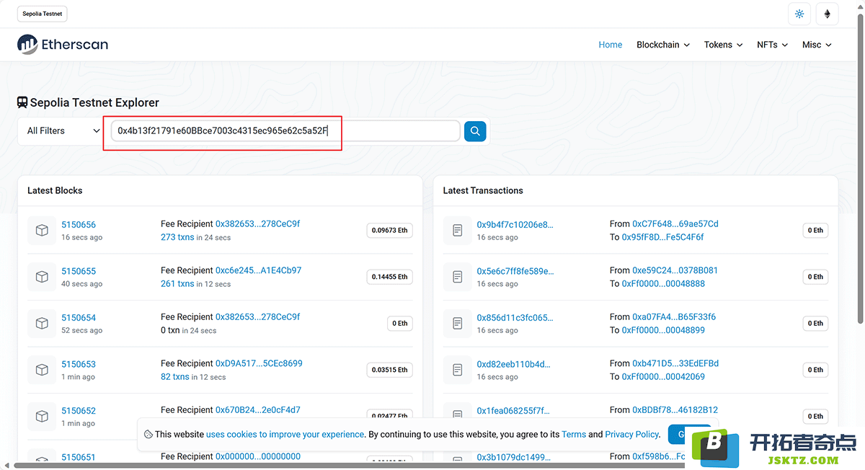Click the cube icon for block 5150655

pos(42,277)
